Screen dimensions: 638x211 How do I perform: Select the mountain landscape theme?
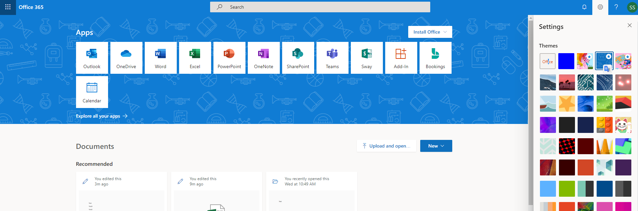coord(548,82)
